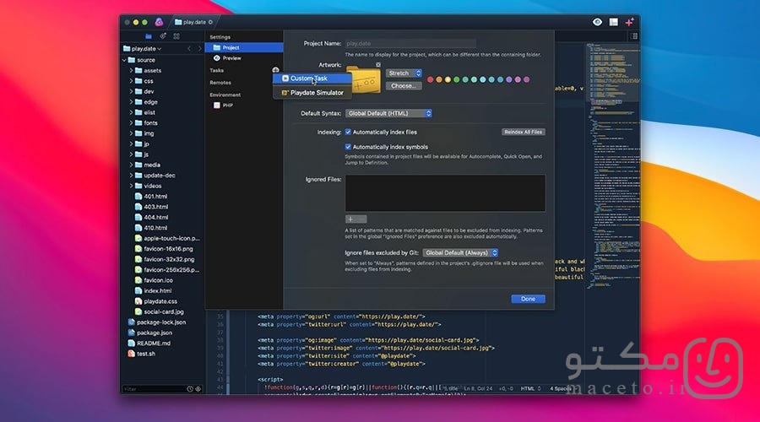Open Ignore files excluded by Git dropdown
The image size is (760, 422).
[x=460, y=253]
